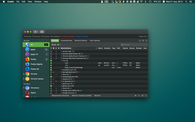The width and height of the screenshot is (195, 122).
Task: Select Firefox Nightly in the browser sidebar
Action: click(x=36, y=64)
